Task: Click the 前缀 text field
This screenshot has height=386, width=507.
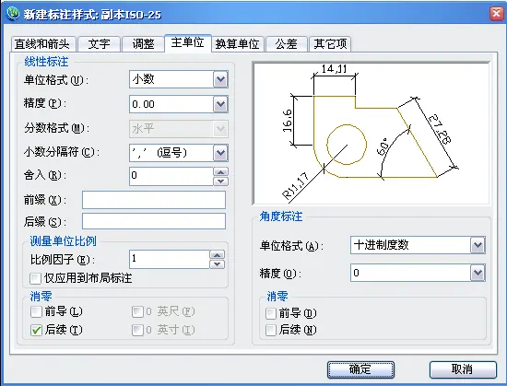Action: pos(154,200)
